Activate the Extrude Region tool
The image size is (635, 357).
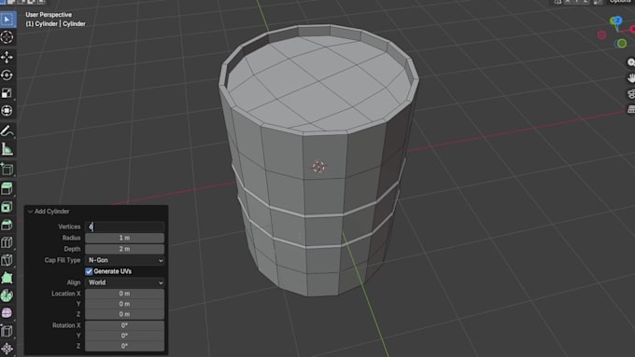coord(7,188)
